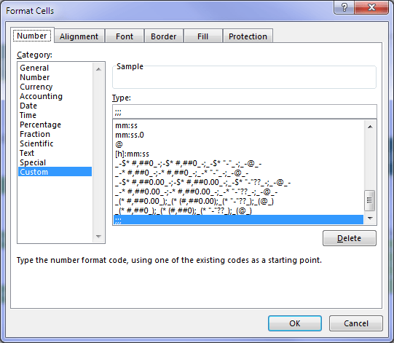Choose the Currency category

click(36, 87)
